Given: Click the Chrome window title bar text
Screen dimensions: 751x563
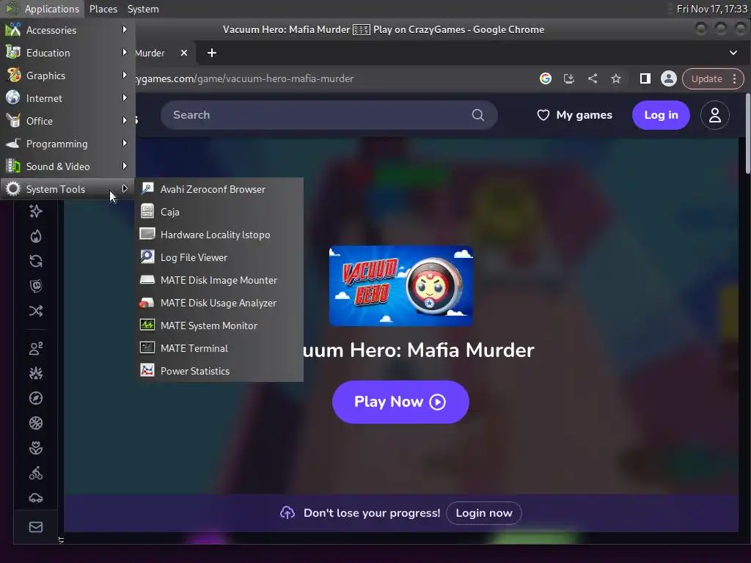Looking at the screenshot, I should (x=383, y=29).
